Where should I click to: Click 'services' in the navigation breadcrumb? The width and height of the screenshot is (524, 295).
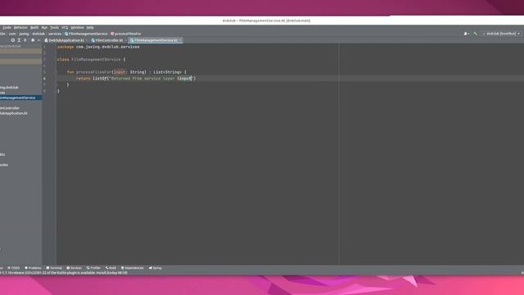tap(55, 34)
